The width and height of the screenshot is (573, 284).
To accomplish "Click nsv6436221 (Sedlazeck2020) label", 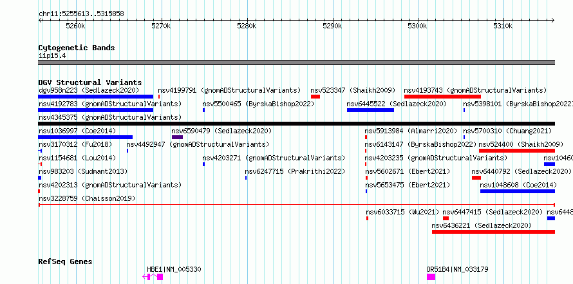I will (482, 225).
